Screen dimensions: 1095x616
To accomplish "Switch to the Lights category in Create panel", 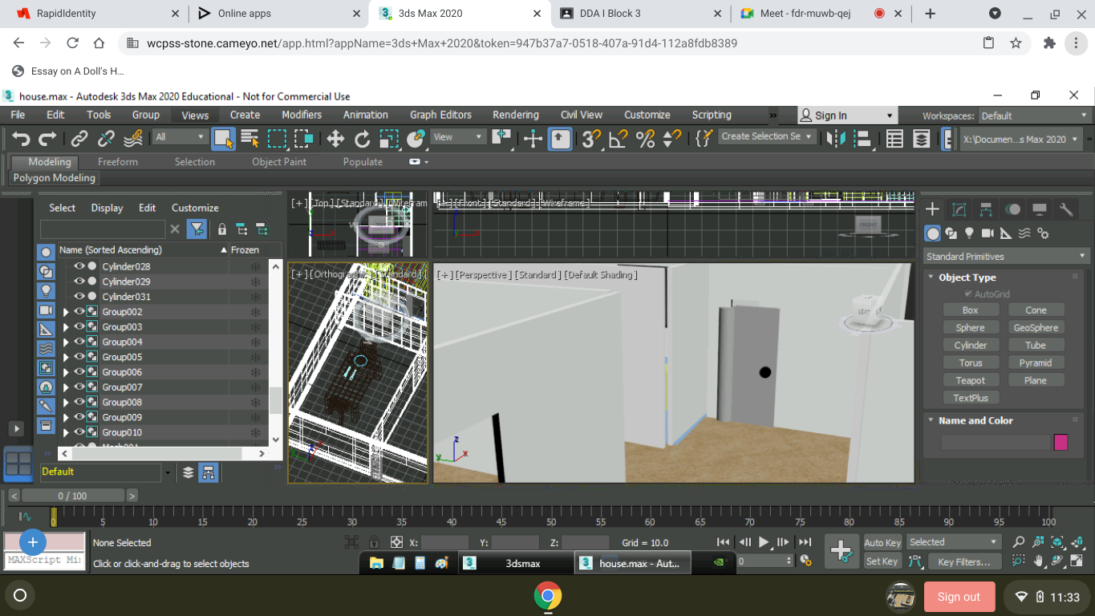I will click(969, 233).
